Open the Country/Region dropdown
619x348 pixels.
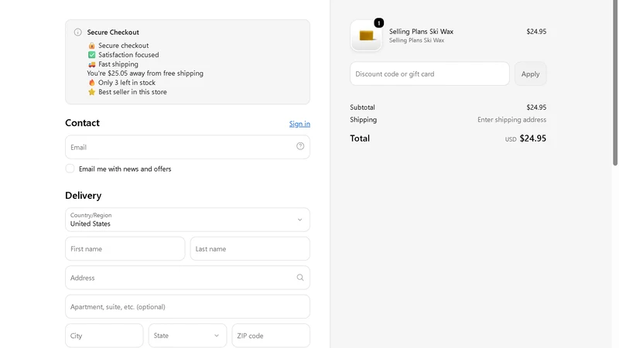pyautogui.click(x=187, y=220)
